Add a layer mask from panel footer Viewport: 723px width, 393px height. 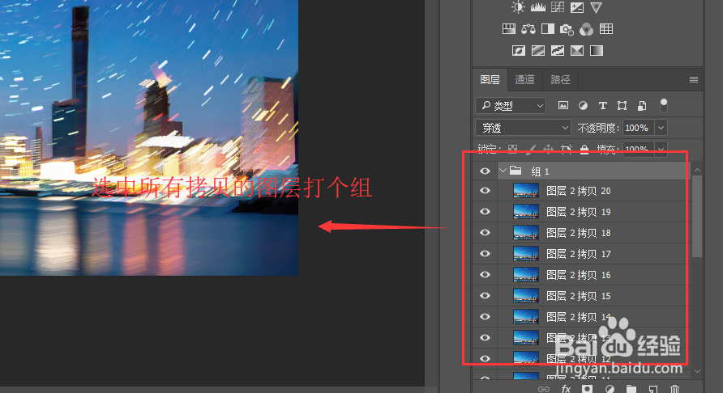pyautogui.click(x=587, y=389)
